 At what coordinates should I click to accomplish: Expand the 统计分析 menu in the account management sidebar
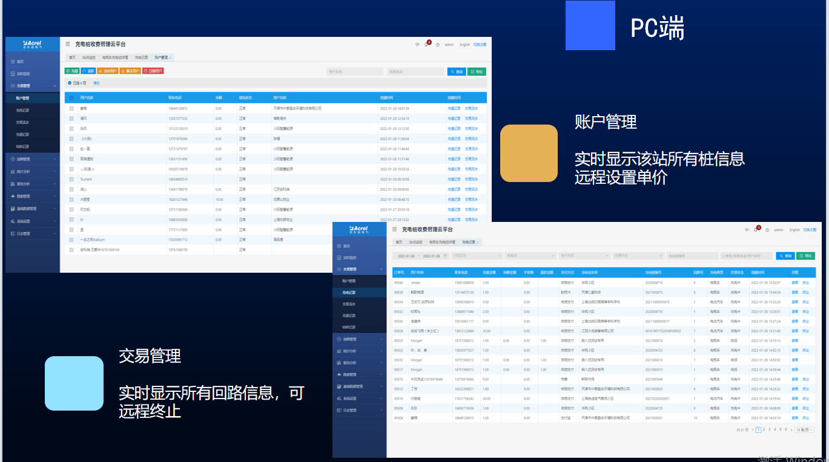[x=33, y=172]
